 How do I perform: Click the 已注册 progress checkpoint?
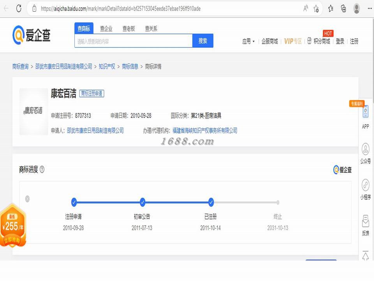211,202
